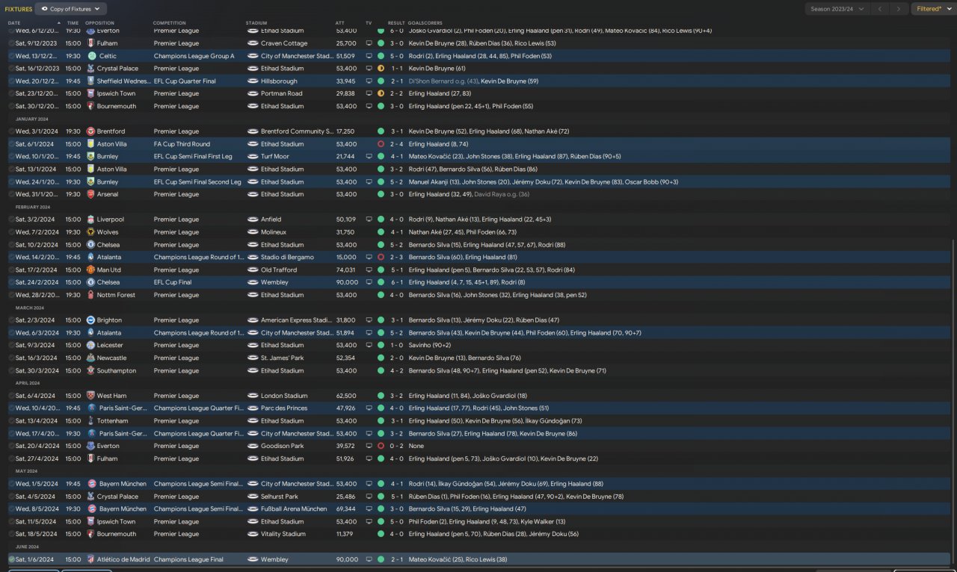Tick the checkbox for Sat, 1/6/2024 Atlético fixture
Image resolution: width=957 pixels, height=572 pixels.
click(11, 559)
